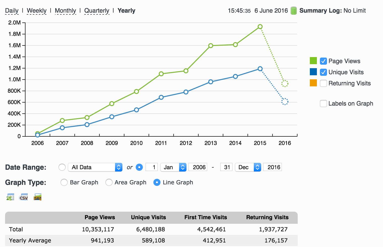Save the graph as PNG icon

click(x=38, y=197)
